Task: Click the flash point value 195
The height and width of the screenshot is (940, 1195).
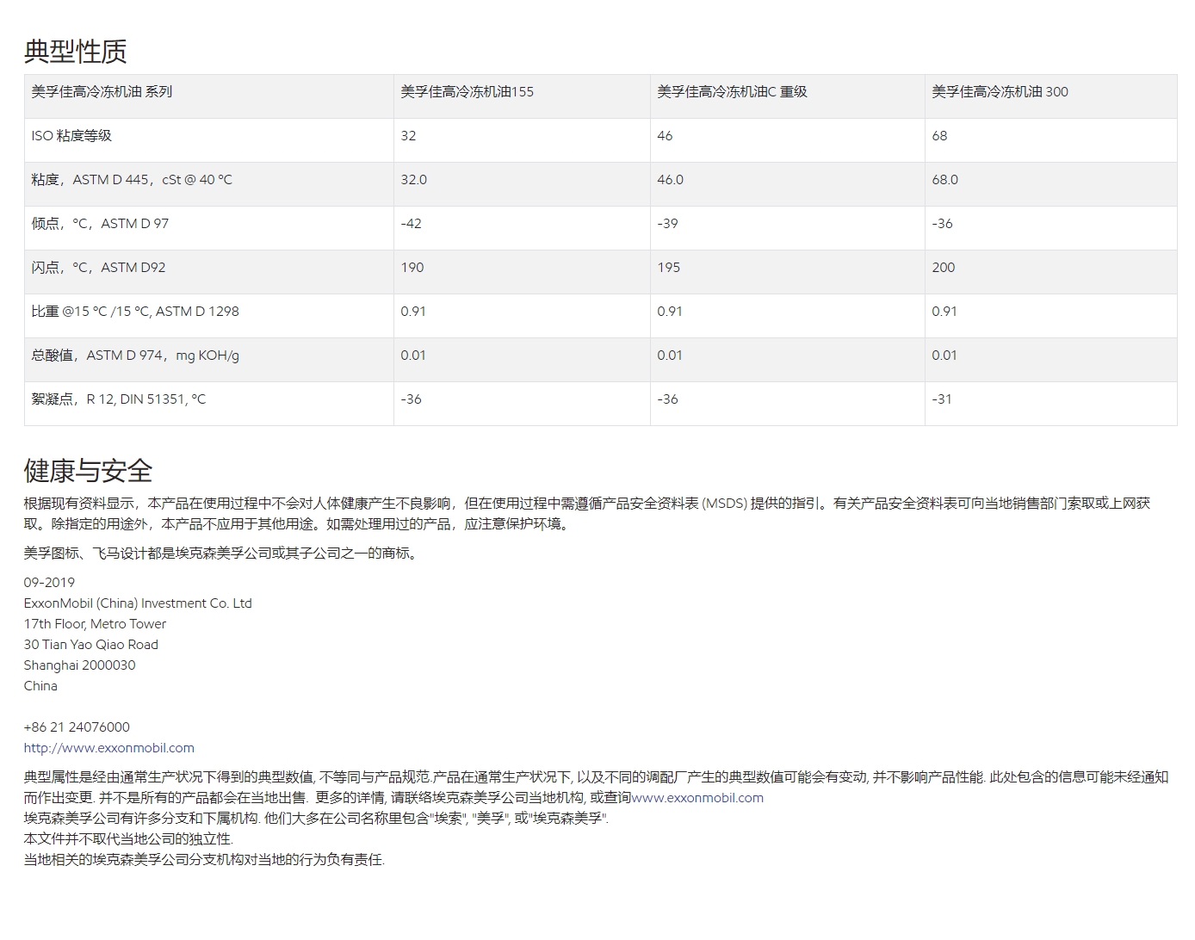Action: (669, 268)
